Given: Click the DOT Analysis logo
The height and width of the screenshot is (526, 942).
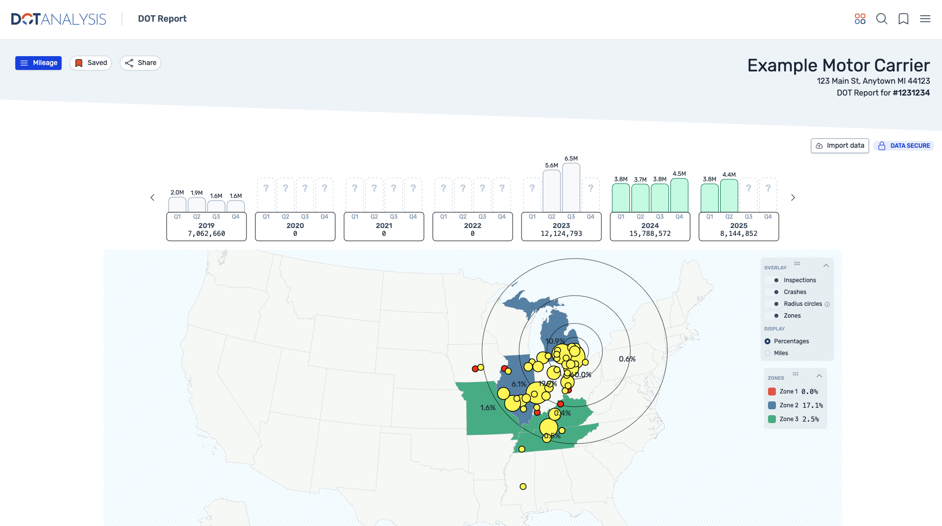Looking at the screenshot, I should tap(58, 19).
